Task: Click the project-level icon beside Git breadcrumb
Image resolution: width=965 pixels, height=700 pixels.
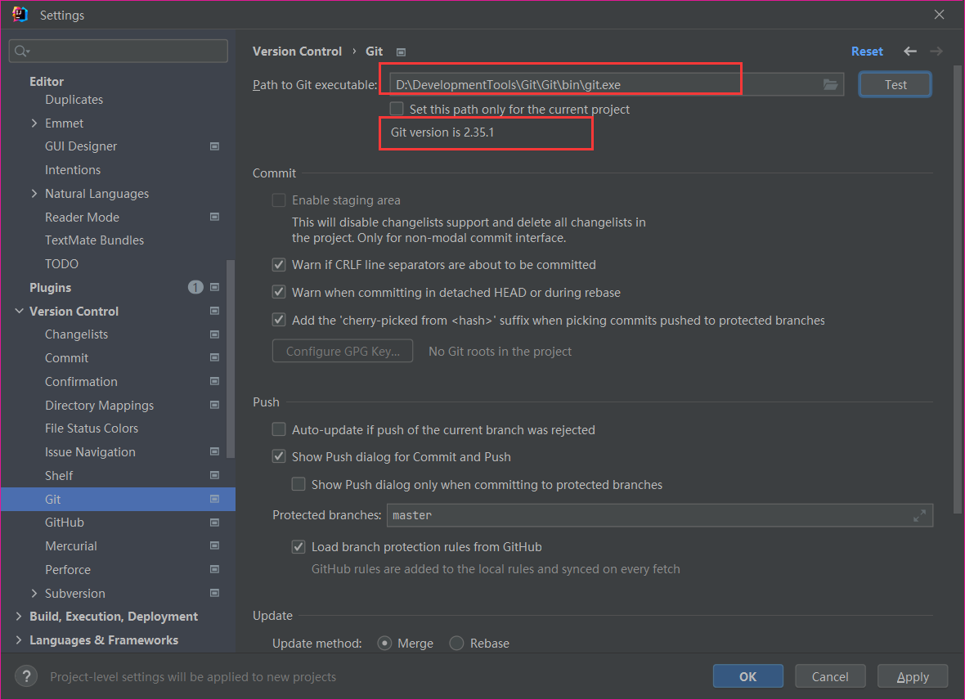Action: click(x=401, y=52)
